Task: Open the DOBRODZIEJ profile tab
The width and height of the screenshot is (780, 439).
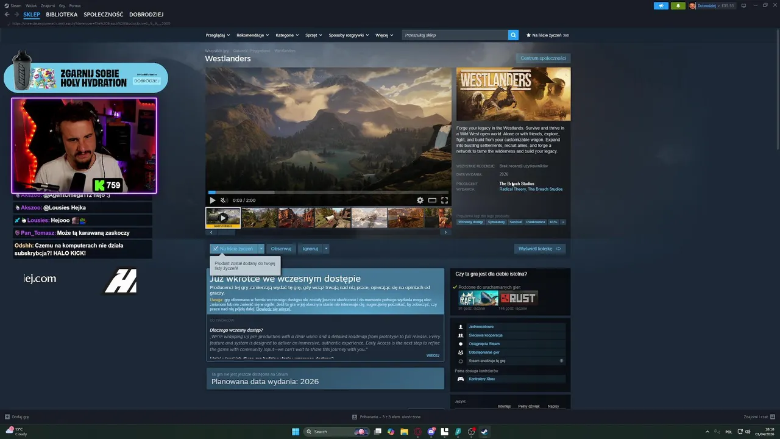Action: coord(146,14)
